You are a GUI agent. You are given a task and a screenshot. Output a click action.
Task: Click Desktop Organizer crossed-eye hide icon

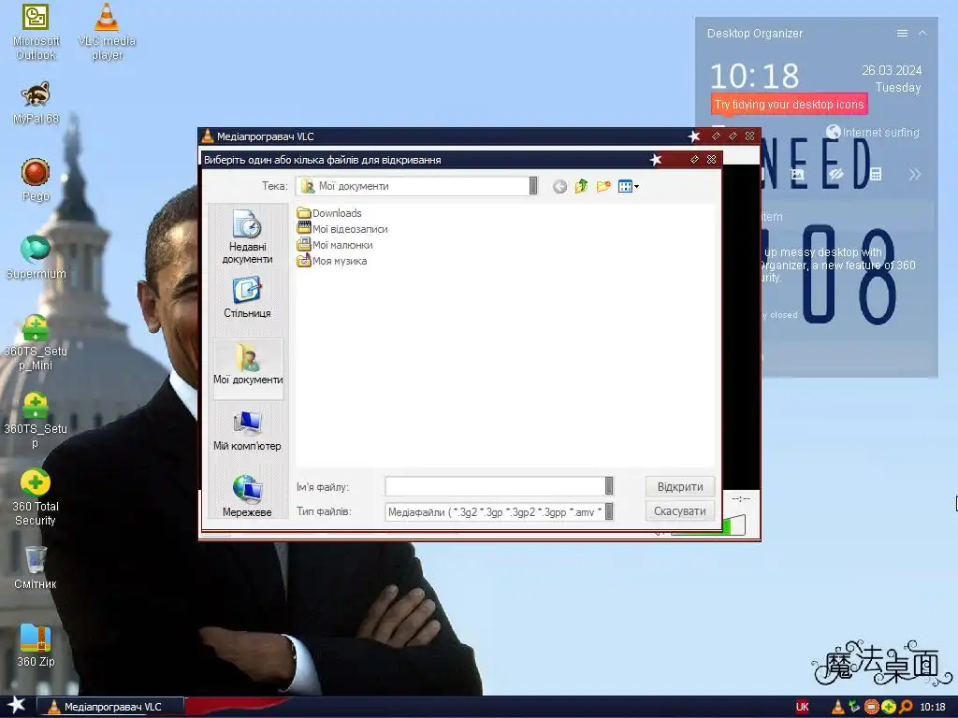tap(836, 174)
